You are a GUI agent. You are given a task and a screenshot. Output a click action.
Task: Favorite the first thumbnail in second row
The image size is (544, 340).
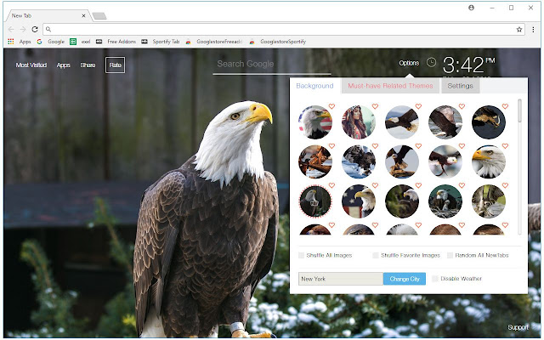tap(331, 146)
